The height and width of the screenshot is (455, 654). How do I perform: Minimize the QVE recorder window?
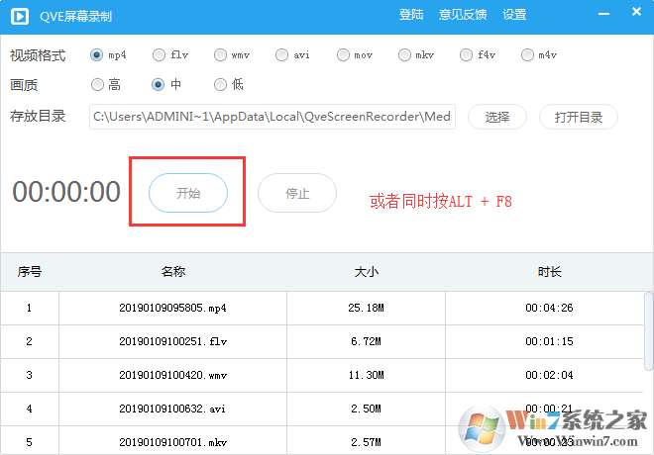point(605,15)
